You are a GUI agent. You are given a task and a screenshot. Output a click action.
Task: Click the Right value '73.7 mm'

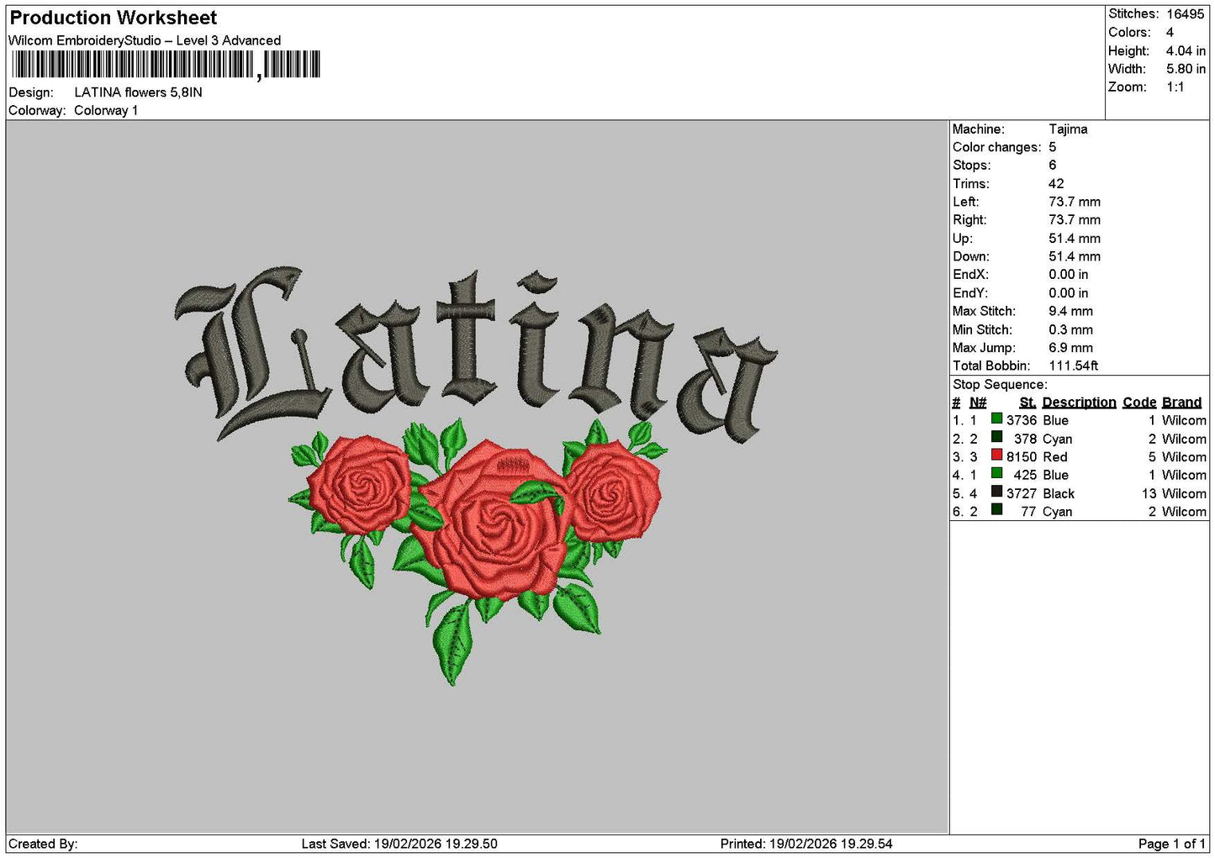(x=1075, y=220)
